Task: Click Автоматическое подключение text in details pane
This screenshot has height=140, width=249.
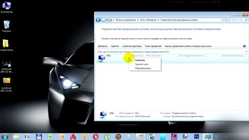Action: point(188,116)
